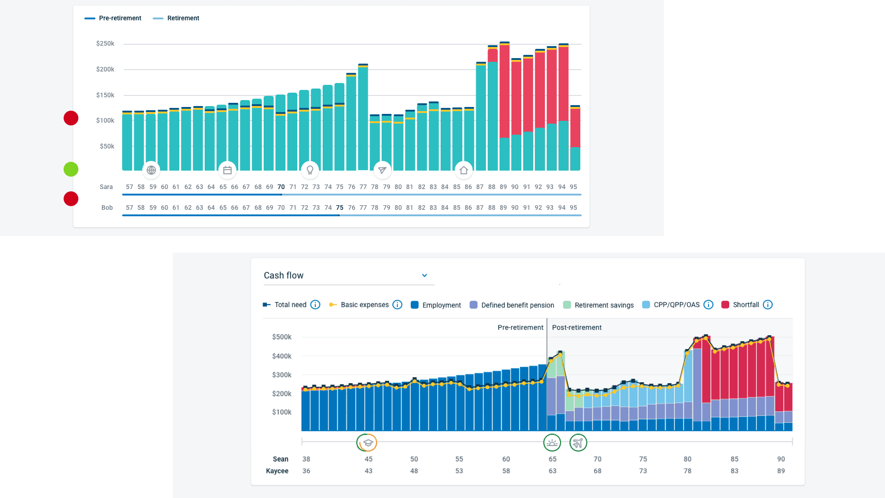Click the house milestone icon

[464, 170]
